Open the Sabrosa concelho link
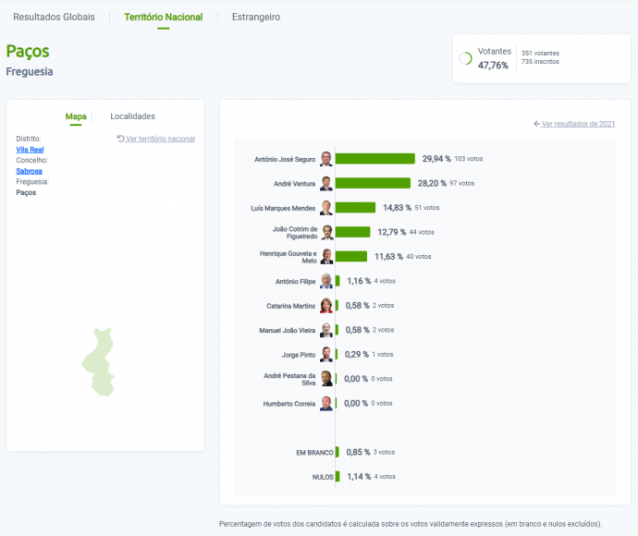The height and width of the screenshot is (536, 638). pyautogui.click(x=29, y=171)
